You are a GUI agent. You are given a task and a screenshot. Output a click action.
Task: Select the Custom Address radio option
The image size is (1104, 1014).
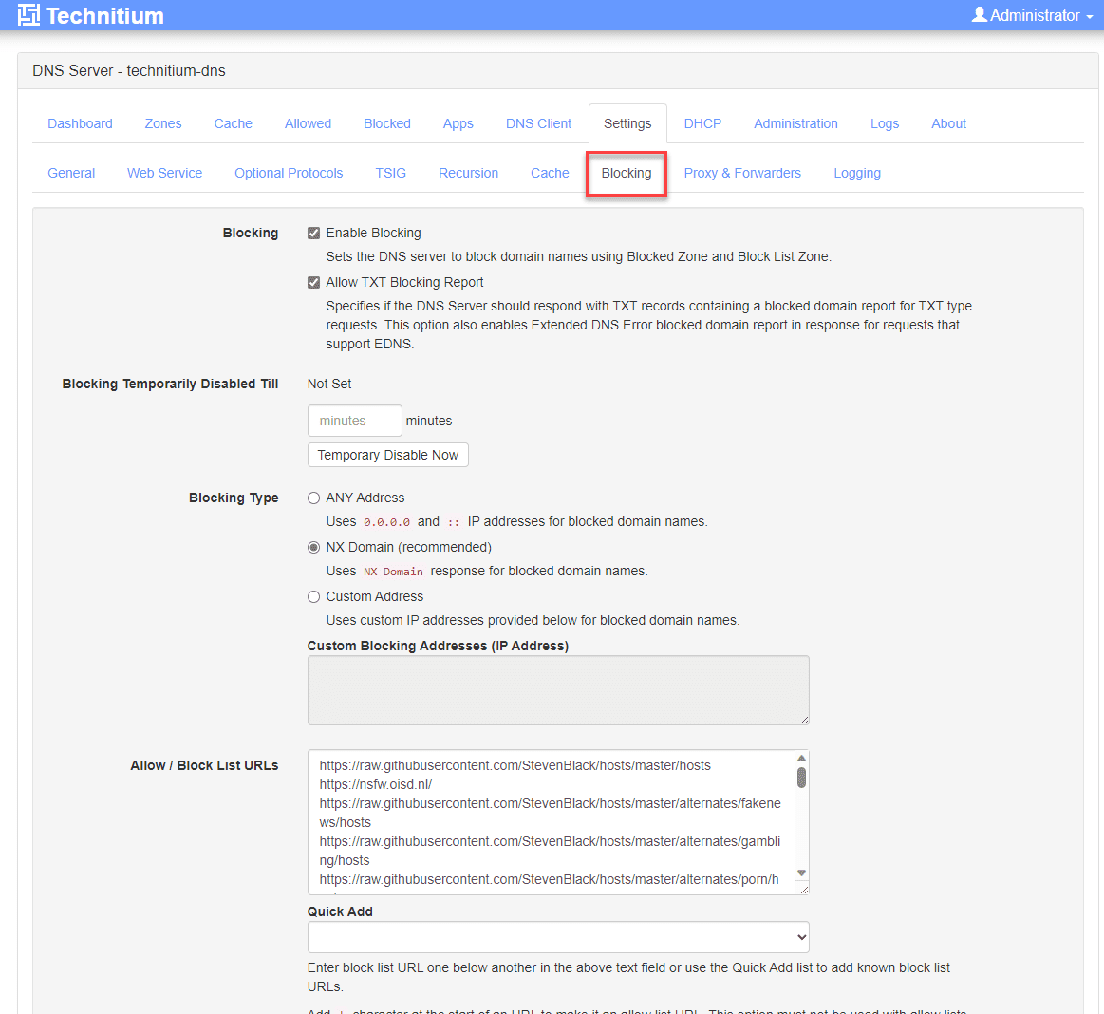(x=313, y=596)
